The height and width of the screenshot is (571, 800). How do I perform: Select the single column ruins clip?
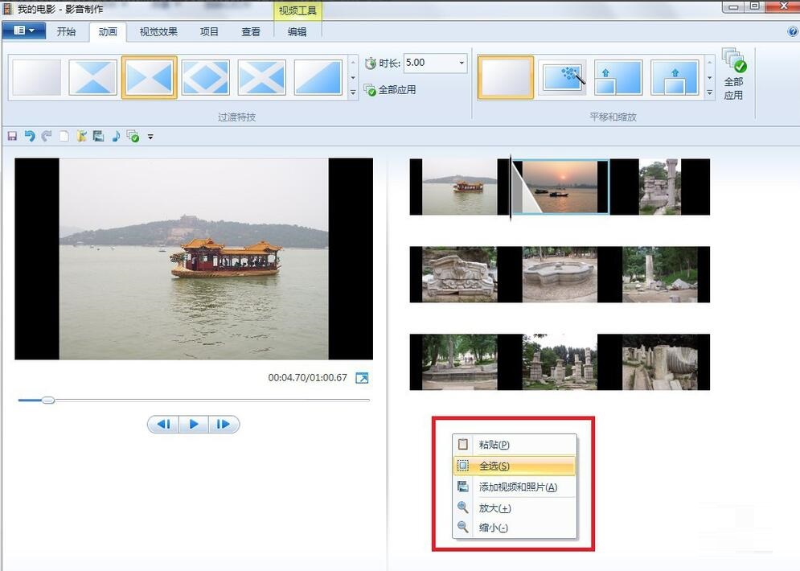point(659,274)
